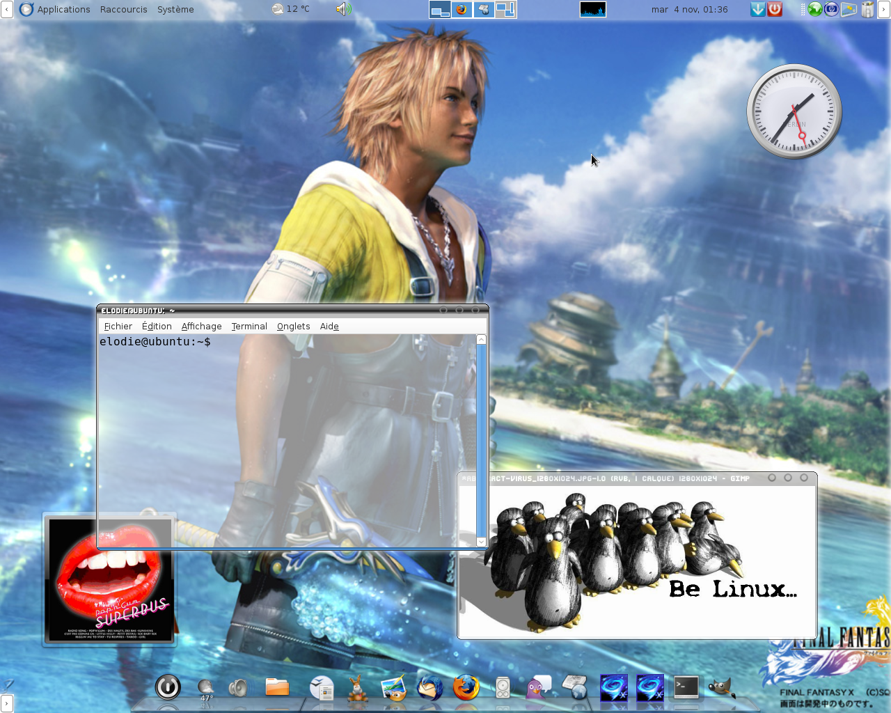Click the terminal vertical scrollbar
Viewport: 891px width, 713px height.
481,439
